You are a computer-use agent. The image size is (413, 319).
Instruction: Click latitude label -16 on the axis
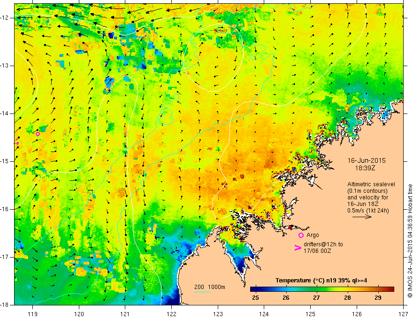(x=5, y=209)
